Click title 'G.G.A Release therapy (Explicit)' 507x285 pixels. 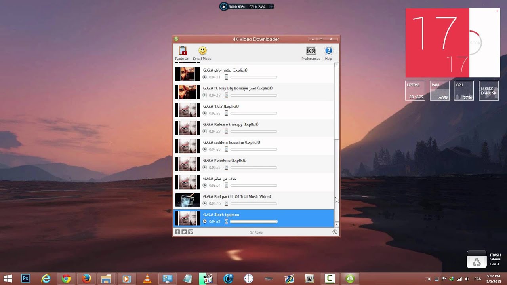point(231,124)
